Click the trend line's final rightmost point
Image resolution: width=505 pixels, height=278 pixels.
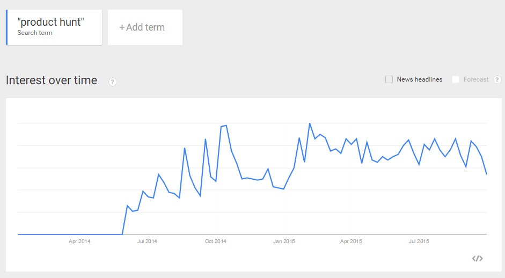pyautogui.click(x=486, y=174)
